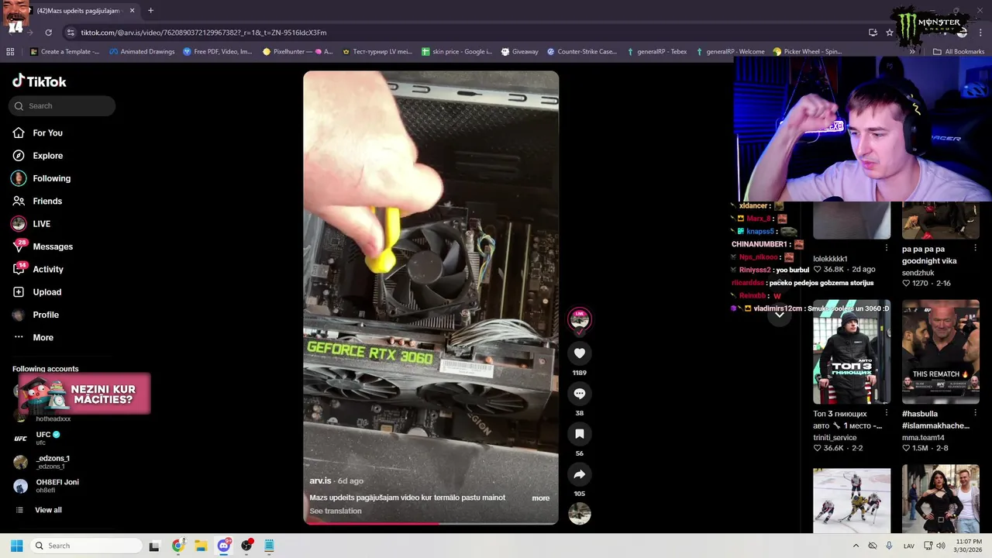Show hidden system tray icons
This screenshot has width=992, height=558.
855,546
